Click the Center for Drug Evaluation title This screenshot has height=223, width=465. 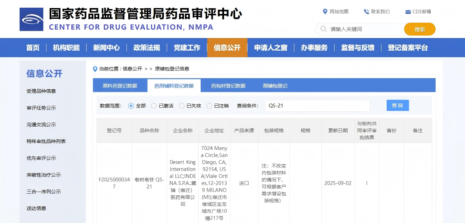point(131,27)
